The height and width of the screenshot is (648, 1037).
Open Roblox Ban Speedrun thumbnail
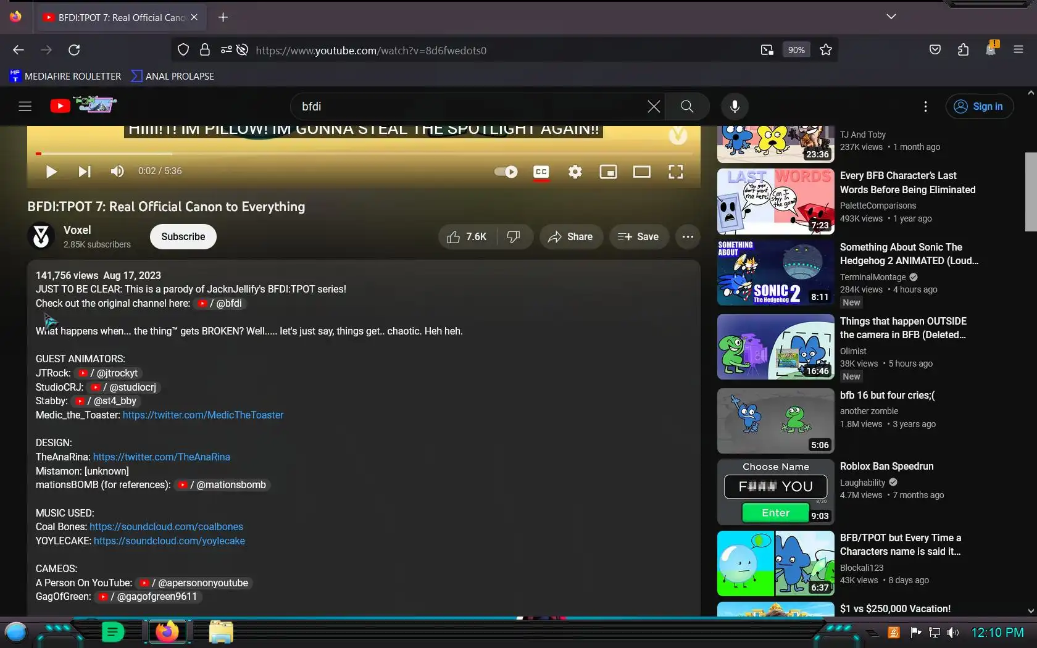[x=776, y=492]
